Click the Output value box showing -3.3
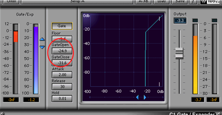Viewport: 222px width, 115px height. [180, 21]
